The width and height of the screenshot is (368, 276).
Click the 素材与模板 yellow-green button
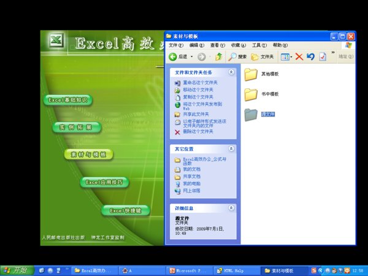pos(88,155)
